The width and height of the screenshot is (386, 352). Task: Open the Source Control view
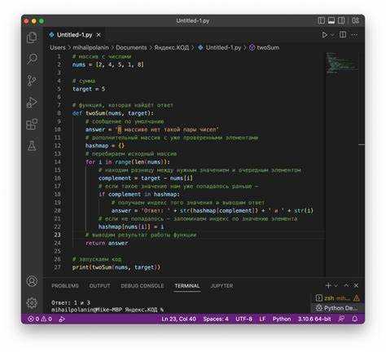pyautogui.click(x=32, y=81)
